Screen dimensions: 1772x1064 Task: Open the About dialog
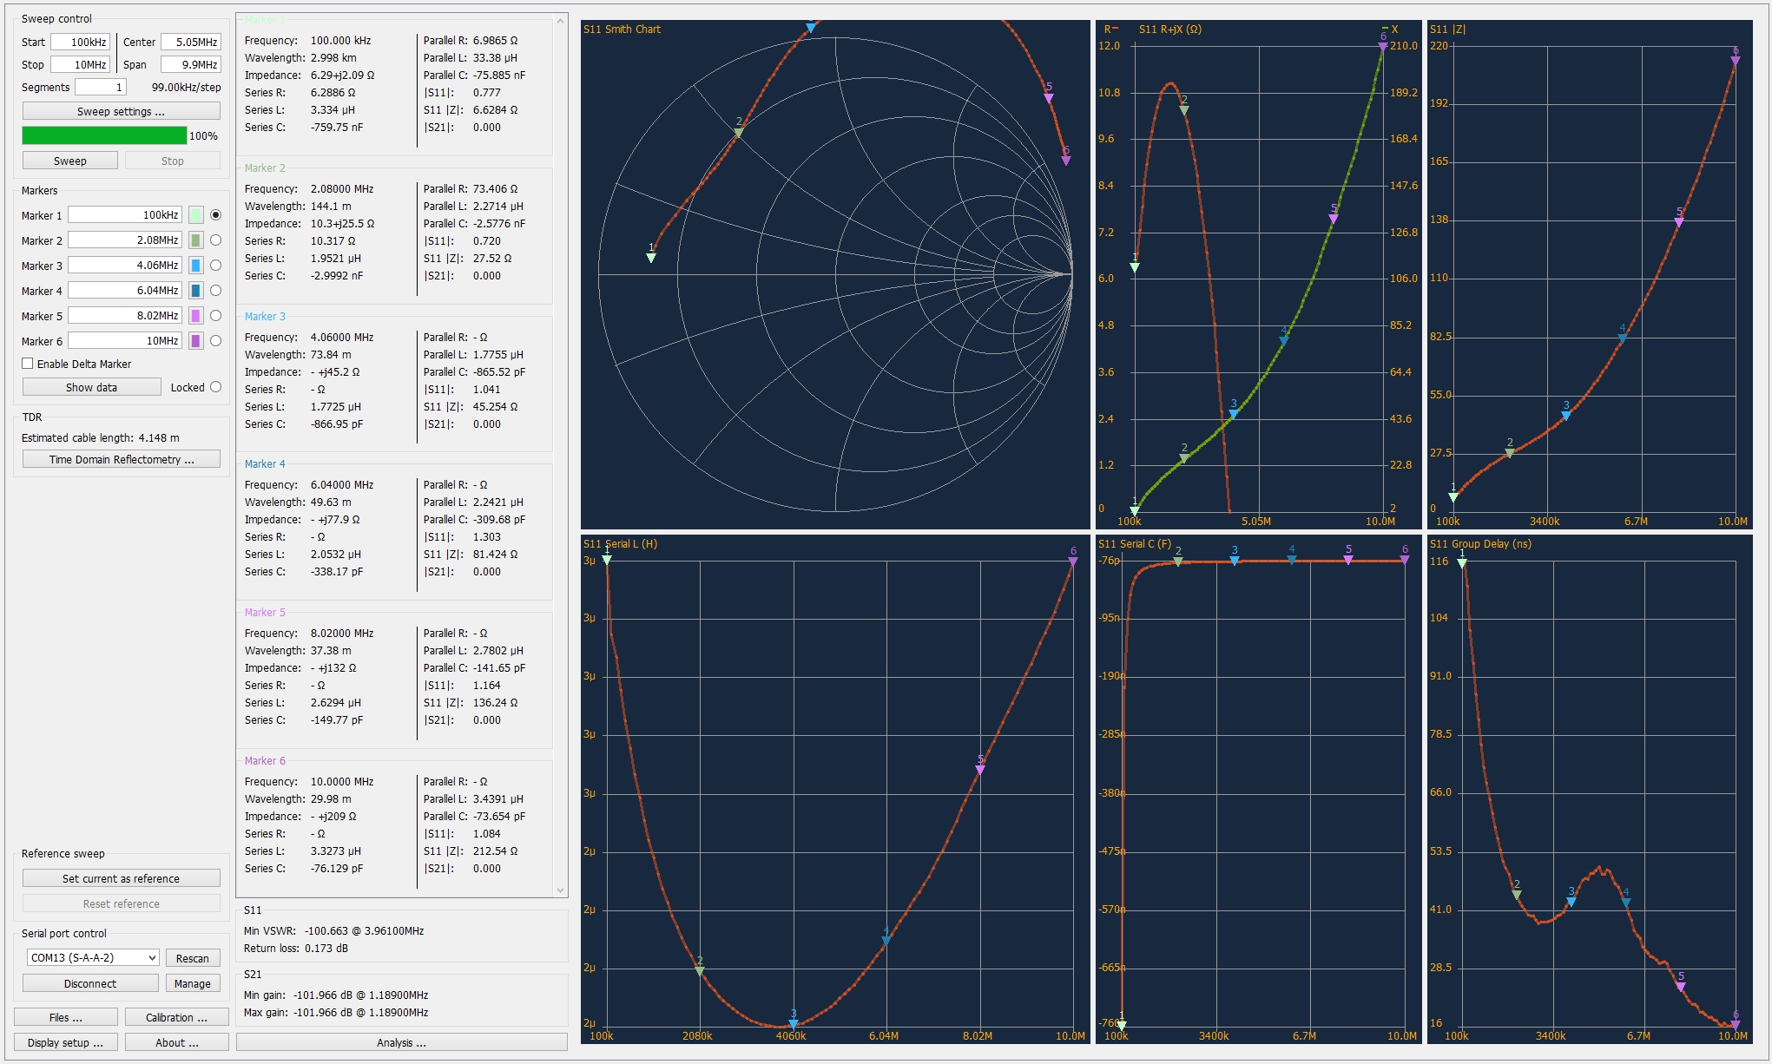176,1042
